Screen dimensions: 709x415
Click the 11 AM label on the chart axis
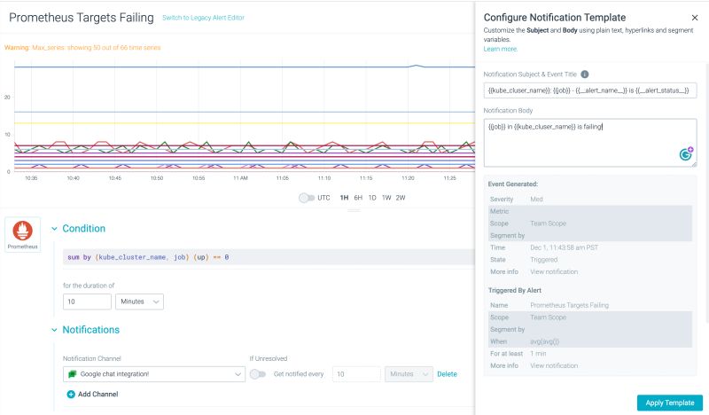click(240, 178)
